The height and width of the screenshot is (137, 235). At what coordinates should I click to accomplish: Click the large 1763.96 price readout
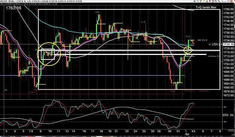pyautogui.click(x=14, y=8)
